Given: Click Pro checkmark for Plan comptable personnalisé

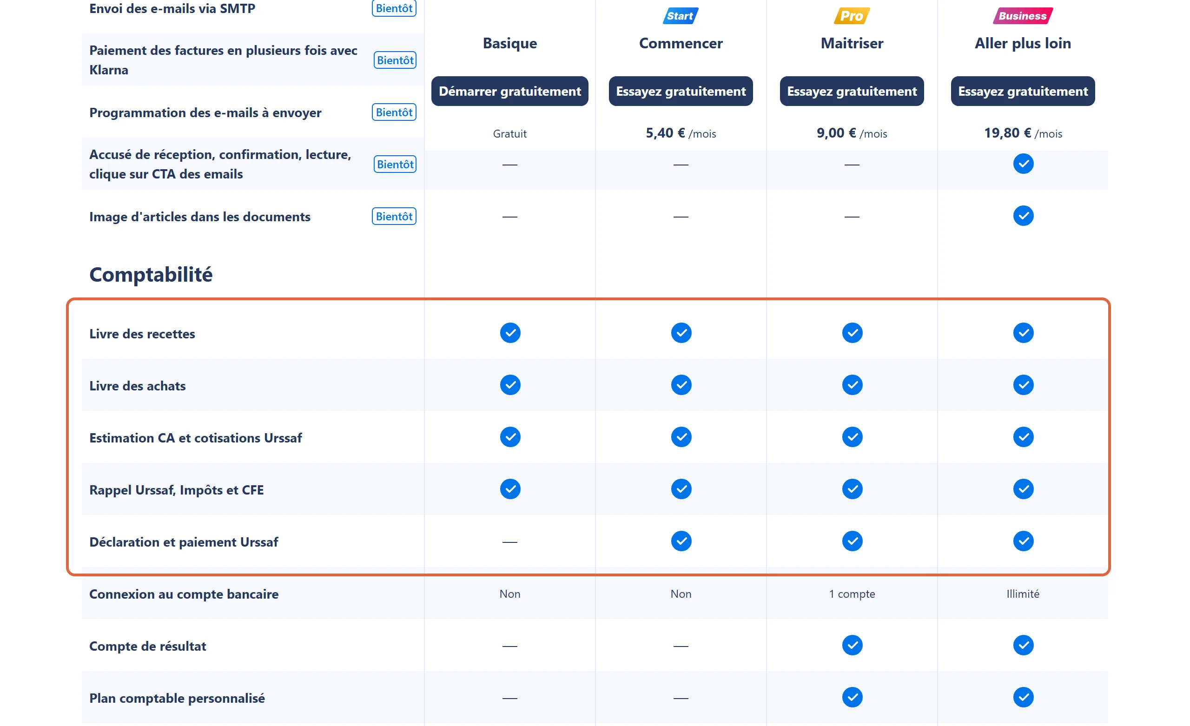Looking at the screenshot, I should [x=852, y=697].
